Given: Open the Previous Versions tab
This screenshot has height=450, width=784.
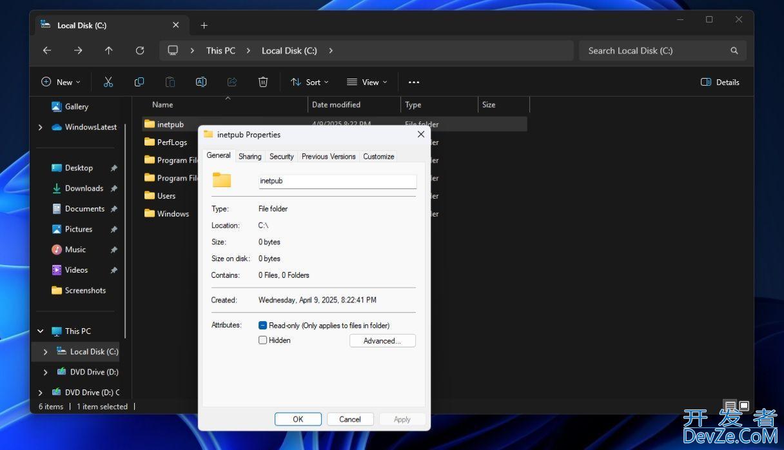Looking at the screenshot, I should 328,157.
